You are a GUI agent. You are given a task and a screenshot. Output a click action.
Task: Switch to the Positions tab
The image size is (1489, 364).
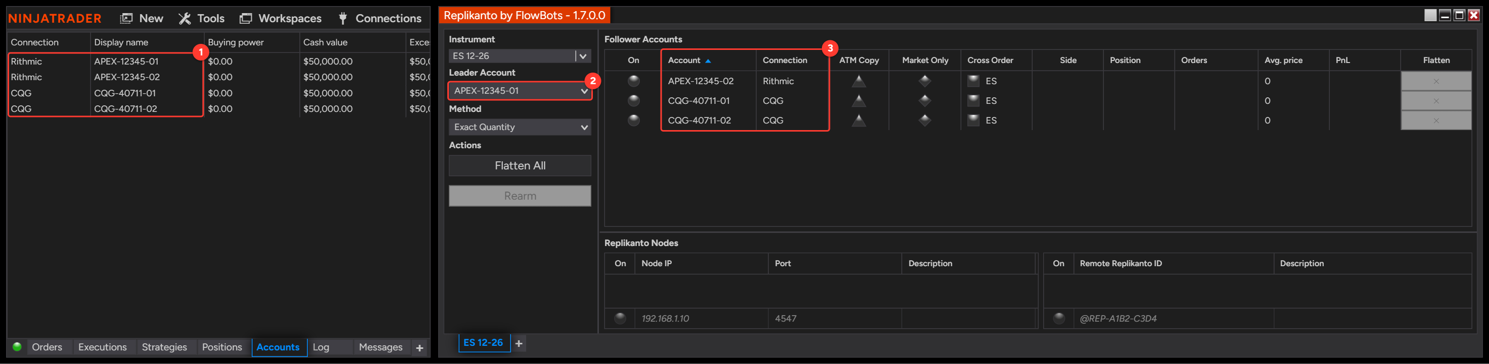(x=222, y=347)
